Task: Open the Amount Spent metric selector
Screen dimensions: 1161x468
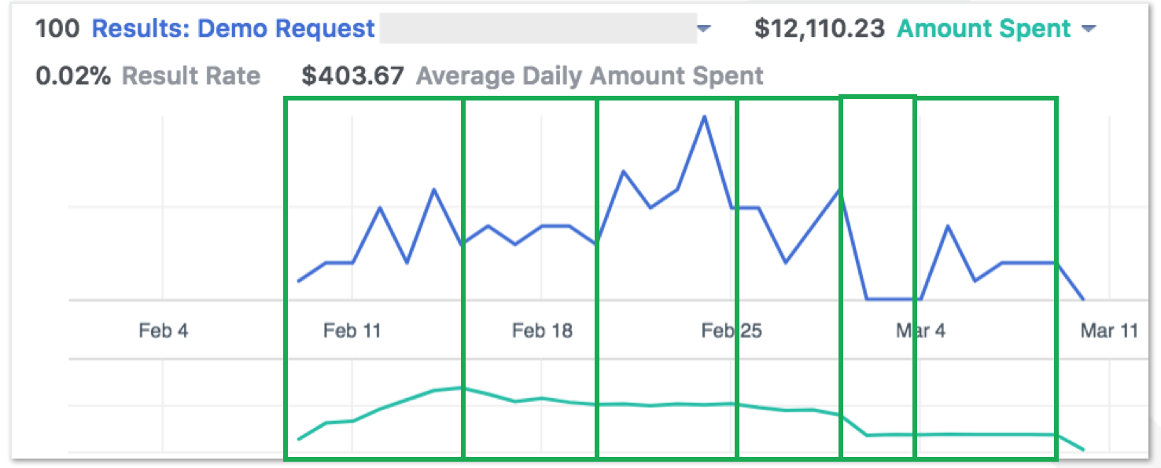Action: [x=984, y=29]
